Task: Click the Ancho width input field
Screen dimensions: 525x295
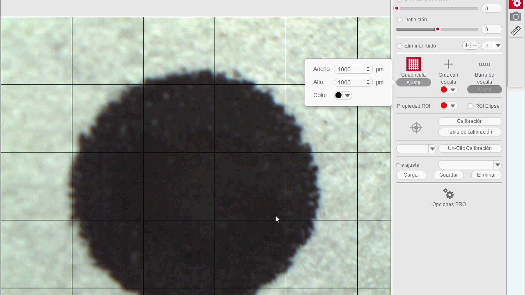Action: [x=349, y=69]
